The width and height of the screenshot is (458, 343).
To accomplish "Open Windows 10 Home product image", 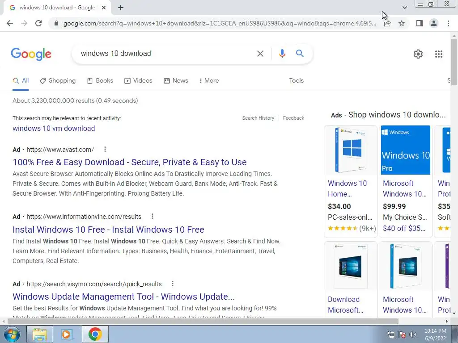I will pyautogui.click(x=351, y=150).
